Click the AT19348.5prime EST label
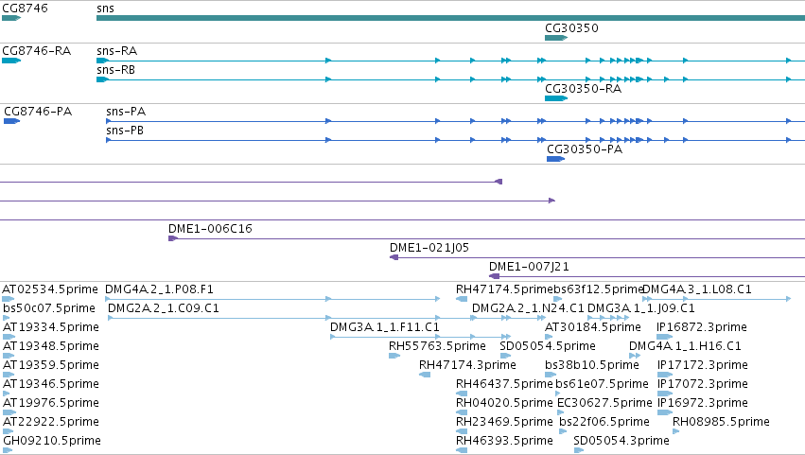805x455 pixels. tap(51, 346)
